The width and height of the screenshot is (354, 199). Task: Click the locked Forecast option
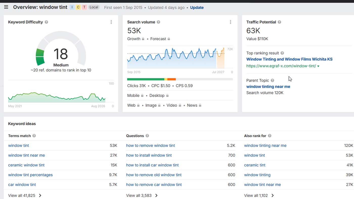[160, 39]
